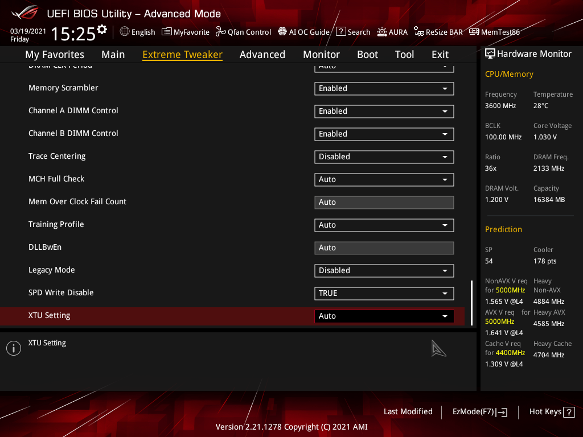Open Hot Keys help text
The image size is (583, 437).
545,411
